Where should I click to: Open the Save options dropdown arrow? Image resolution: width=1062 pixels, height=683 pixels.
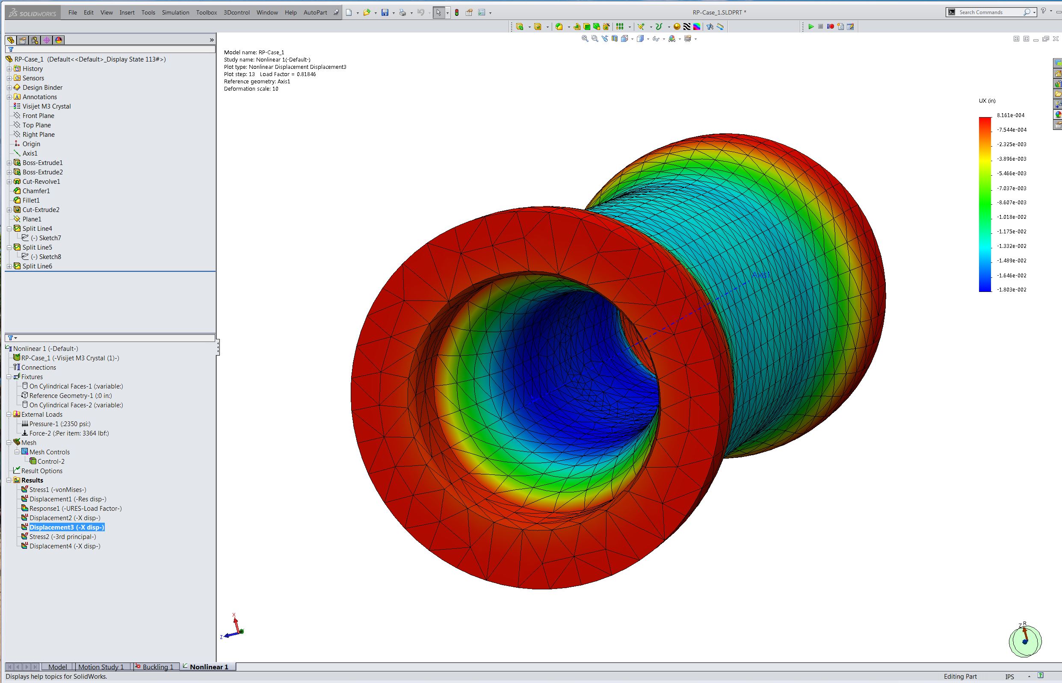point(393,13)
